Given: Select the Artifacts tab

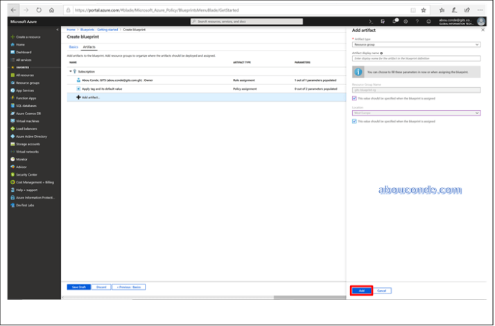Looking at the screenshot, I should (x=89, y=46).
